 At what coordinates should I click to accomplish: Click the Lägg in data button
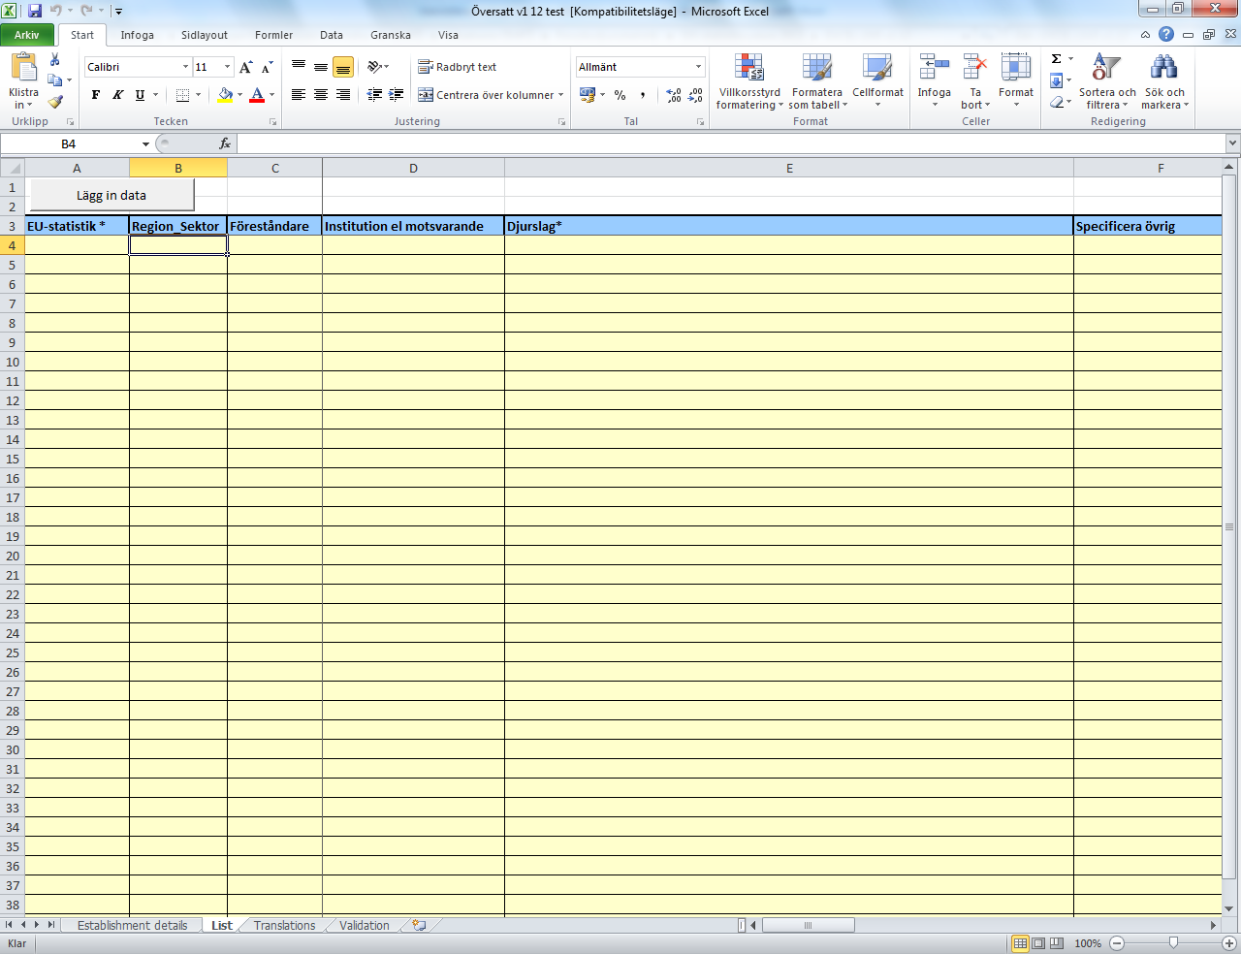coord(111,195)
